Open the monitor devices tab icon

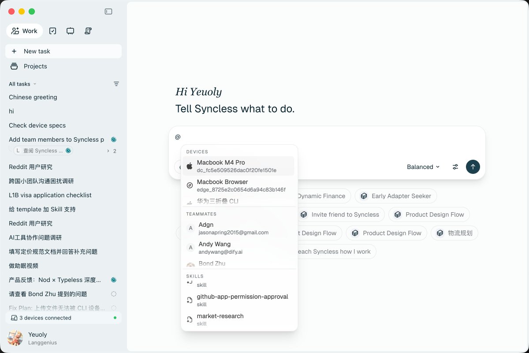point(70,31)
